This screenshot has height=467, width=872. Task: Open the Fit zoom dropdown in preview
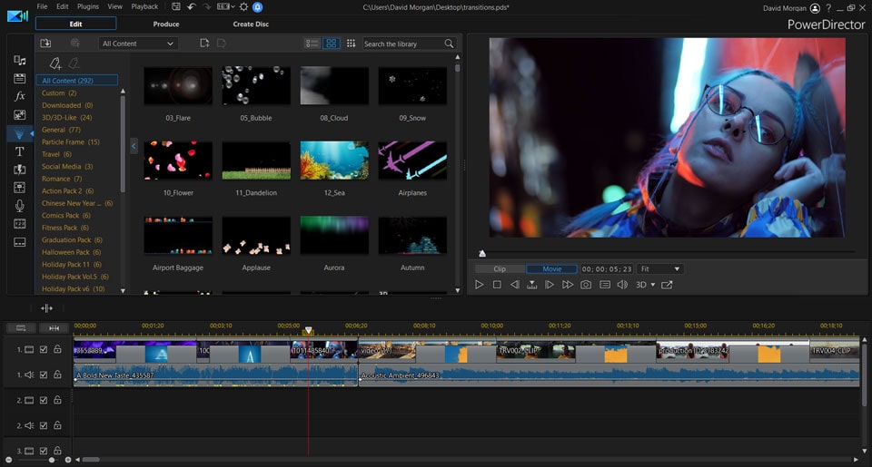tap(659, 269)
